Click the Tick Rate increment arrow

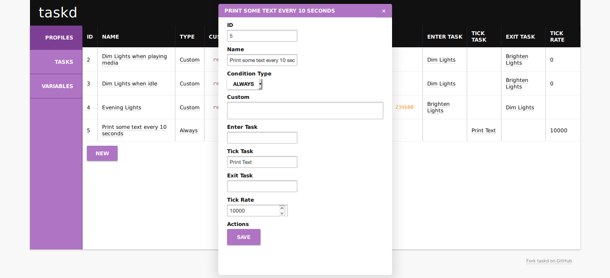pos(282,208)
